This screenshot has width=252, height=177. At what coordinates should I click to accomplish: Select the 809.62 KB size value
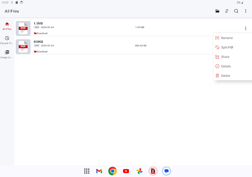point(141,46)
